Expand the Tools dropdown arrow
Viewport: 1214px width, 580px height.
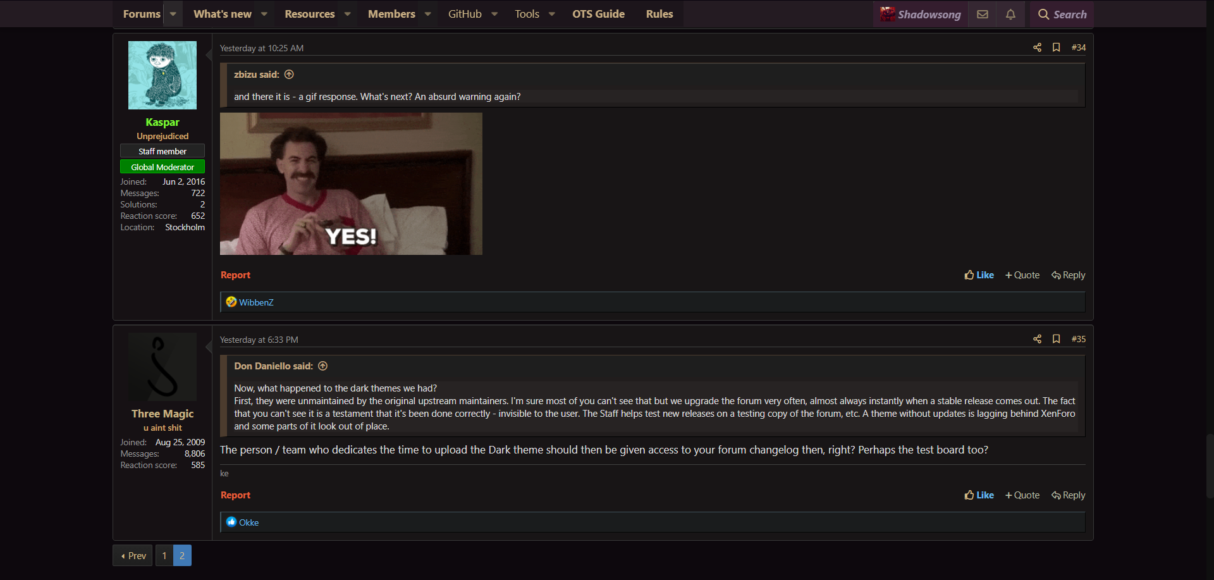click(x=552, y=14)
